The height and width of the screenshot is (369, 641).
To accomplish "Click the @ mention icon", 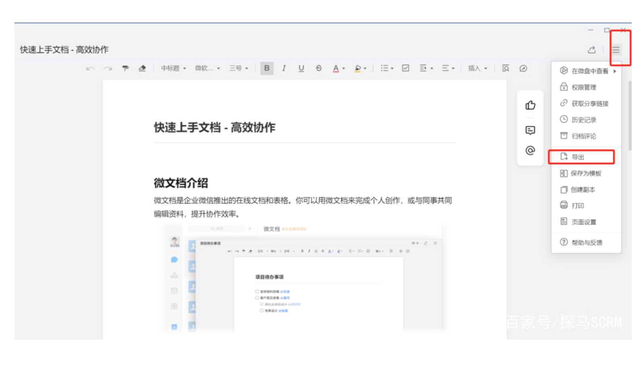I will coord(530,150).
